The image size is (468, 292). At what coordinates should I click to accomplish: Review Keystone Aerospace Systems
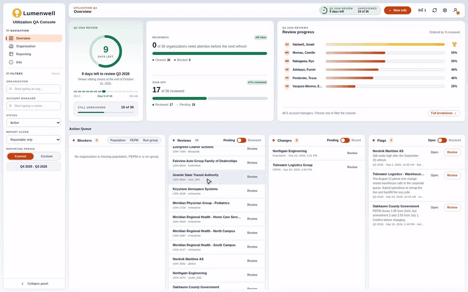pyautogui.click(x=252, y=191)
